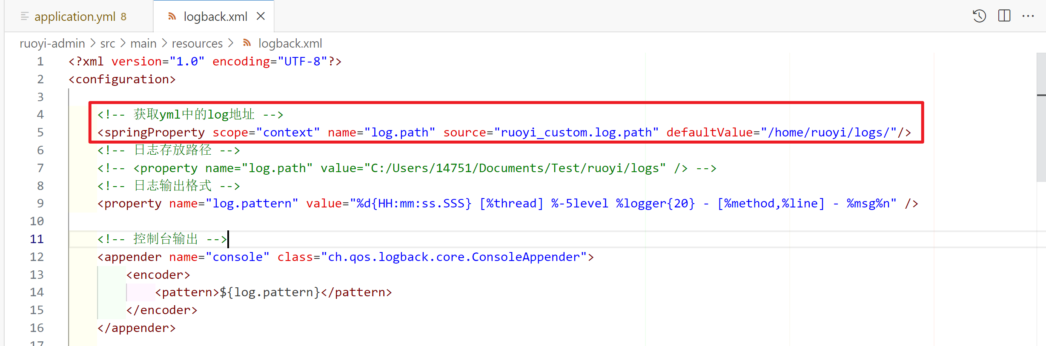Switch to the application.yml tab
Viewport: 1046px width, 346px height.
[x=75, y=17]
